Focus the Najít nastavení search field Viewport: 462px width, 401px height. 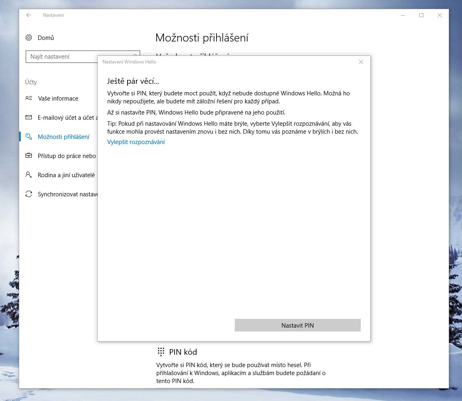pos(62,57)
